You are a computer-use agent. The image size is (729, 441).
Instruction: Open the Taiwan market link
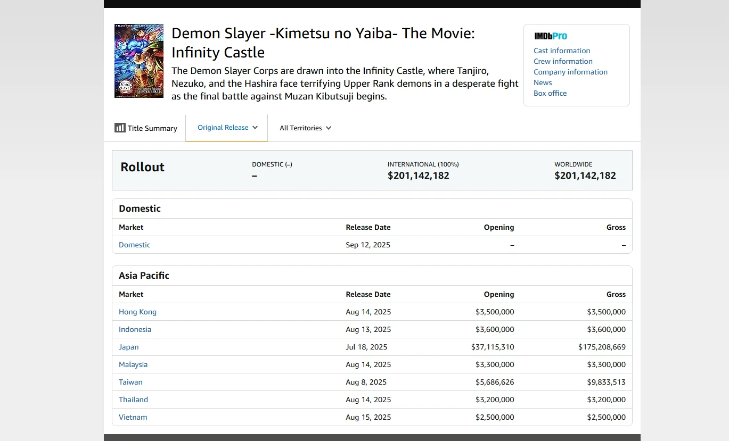[x=130, y=382]
